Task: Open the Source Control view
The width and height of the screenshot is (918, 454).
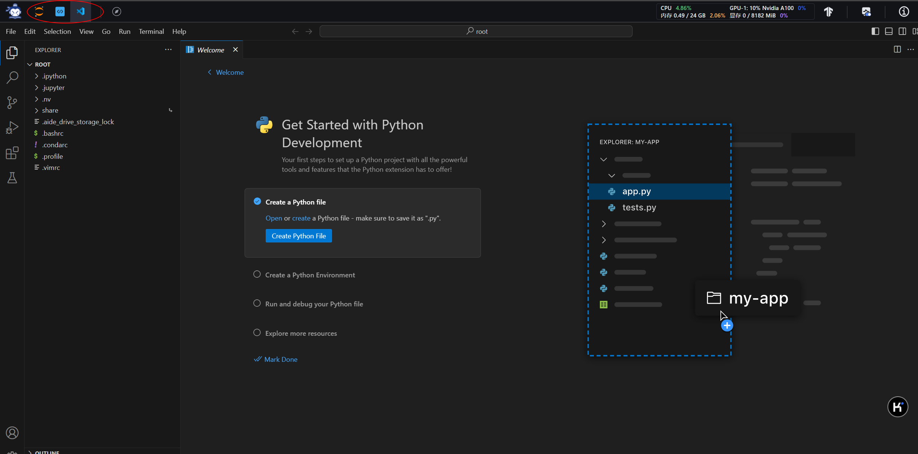Action: pos(12,102)
